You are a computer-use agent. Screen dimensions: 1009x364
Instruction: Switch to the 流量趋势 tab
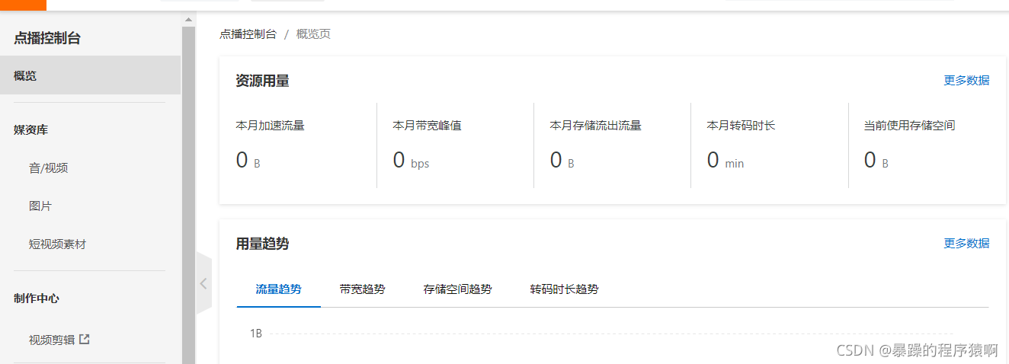(x=278, y=289)
